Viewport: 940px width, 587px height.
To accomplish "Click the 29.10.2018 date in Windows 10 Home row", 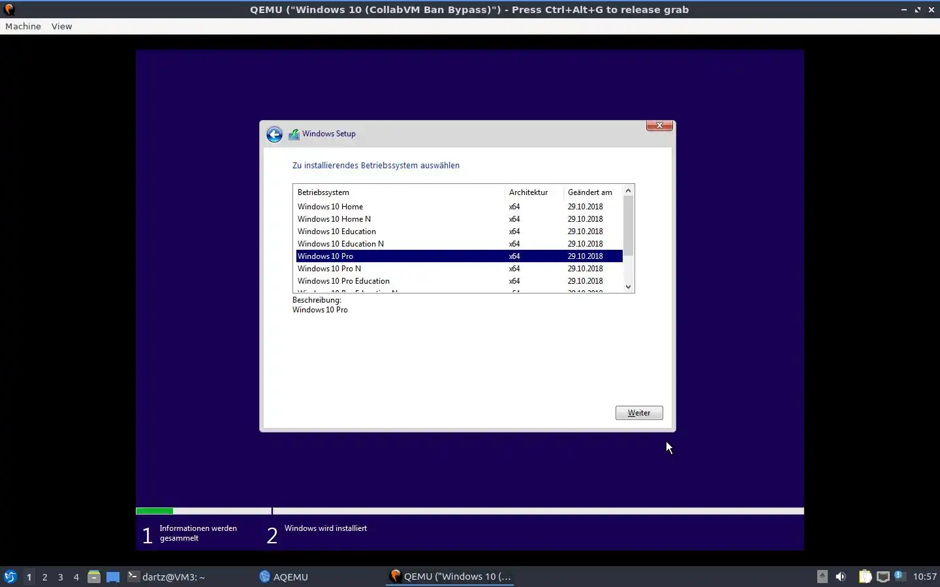I will tap(585, 207).
